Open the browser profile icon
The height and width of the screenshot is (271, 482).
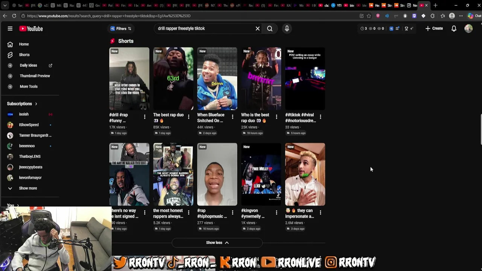tap(452, 16)
